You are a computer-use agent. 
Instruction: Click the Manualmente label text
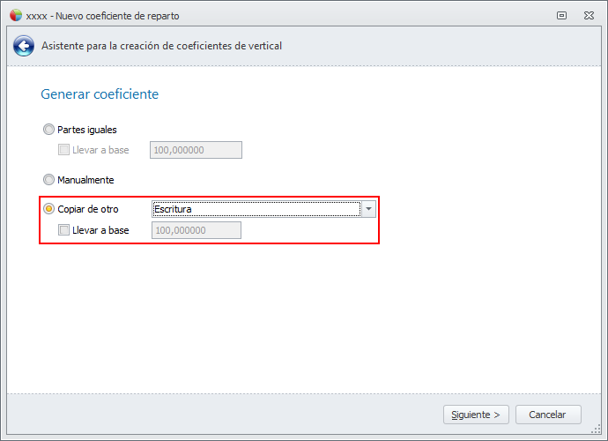pyautogui.click(x=85, y=180)
